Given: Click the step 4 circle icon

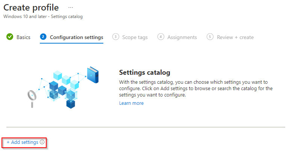Looking at the screenshot, I should pos(161,37).
